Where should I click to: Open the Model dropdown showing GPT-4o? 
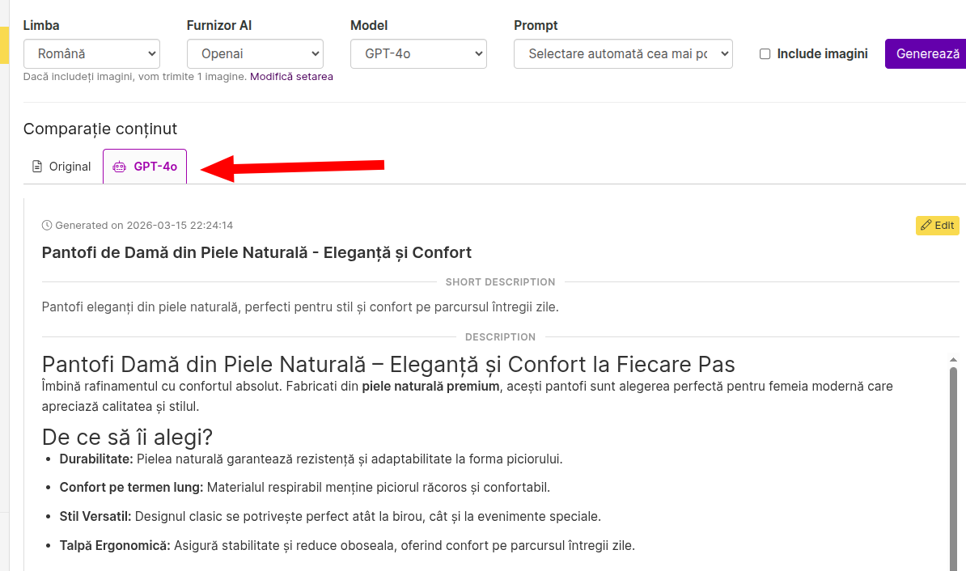click(x=418, y=54)
